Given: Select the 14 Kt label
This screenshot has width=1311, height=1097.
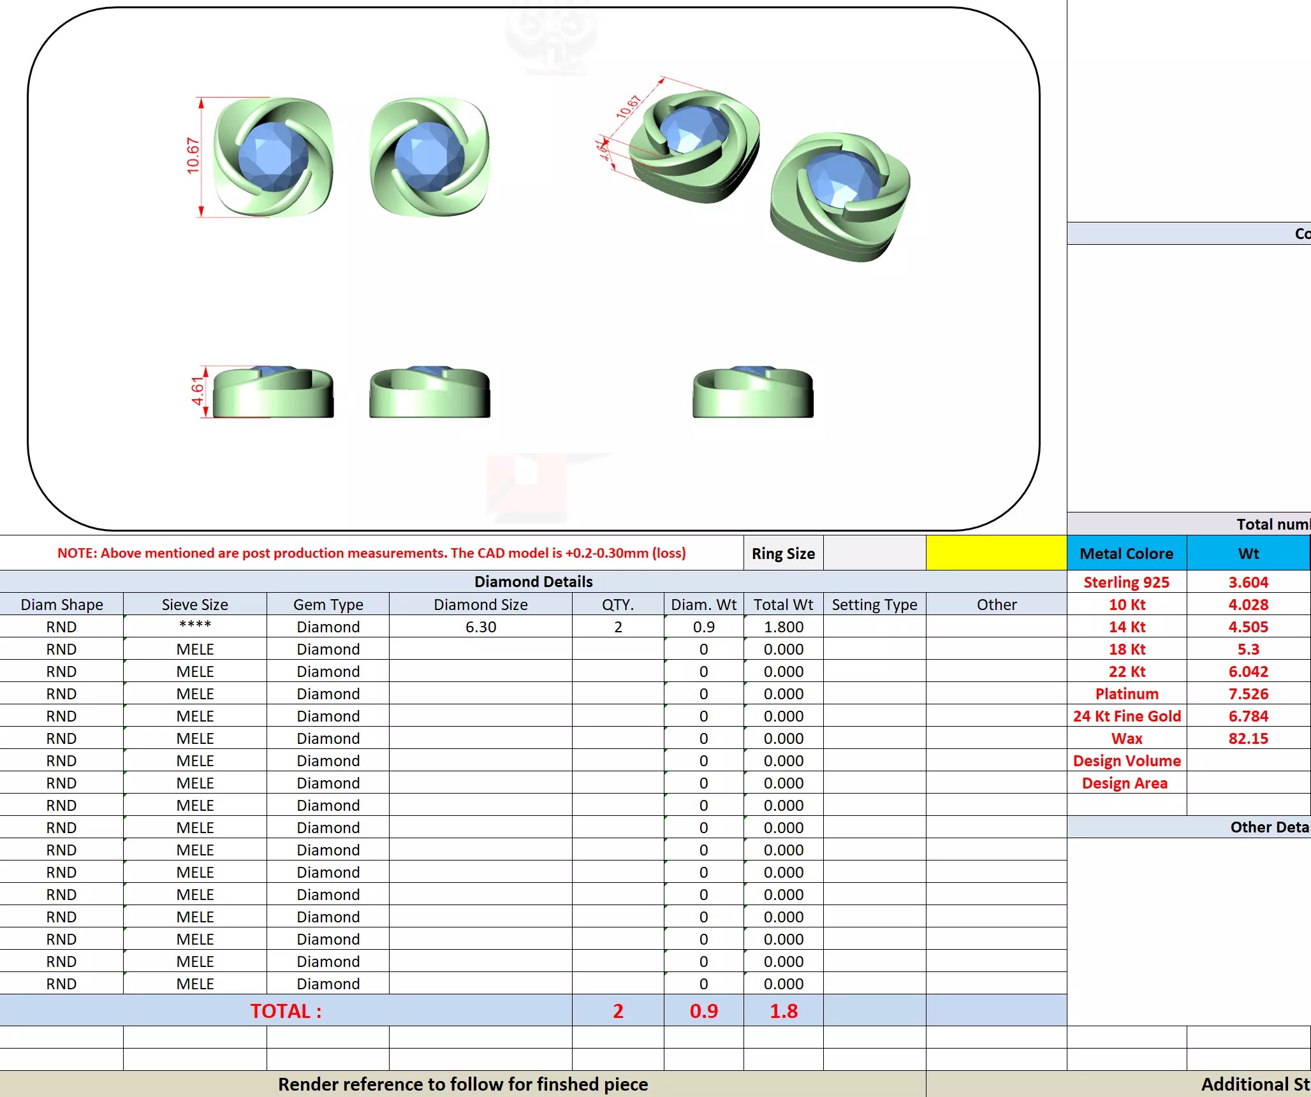Looking at the screenshot, I should [x=1127, y=627].
